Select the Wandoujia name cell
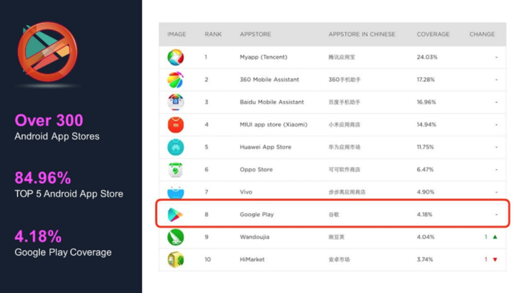This screenshot has width=521, height=293. click(x=255, y=237)
